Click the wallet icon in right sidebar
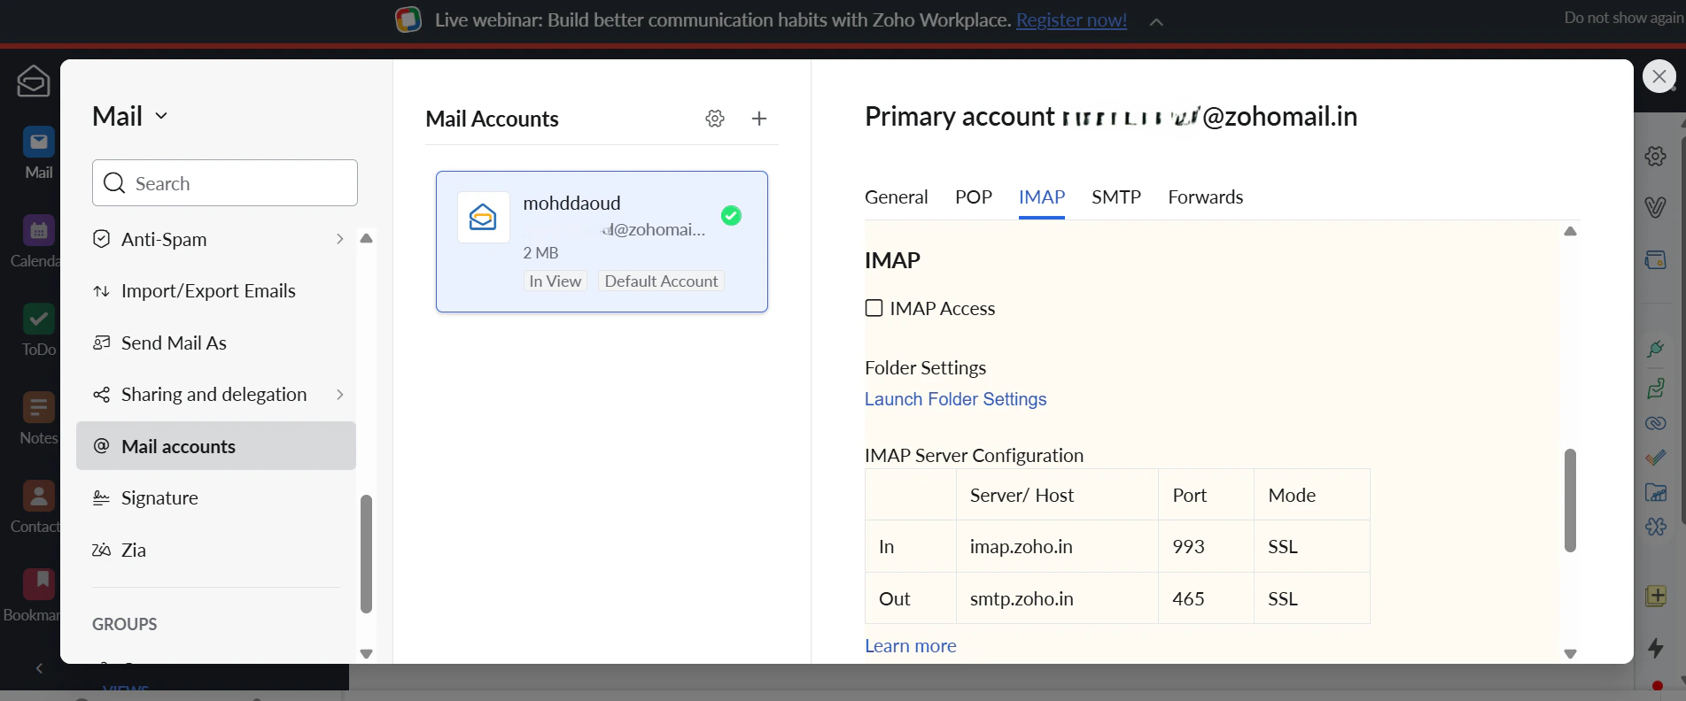The height and width of the screenshot is (701, 1686). (x=1656, y=259)
